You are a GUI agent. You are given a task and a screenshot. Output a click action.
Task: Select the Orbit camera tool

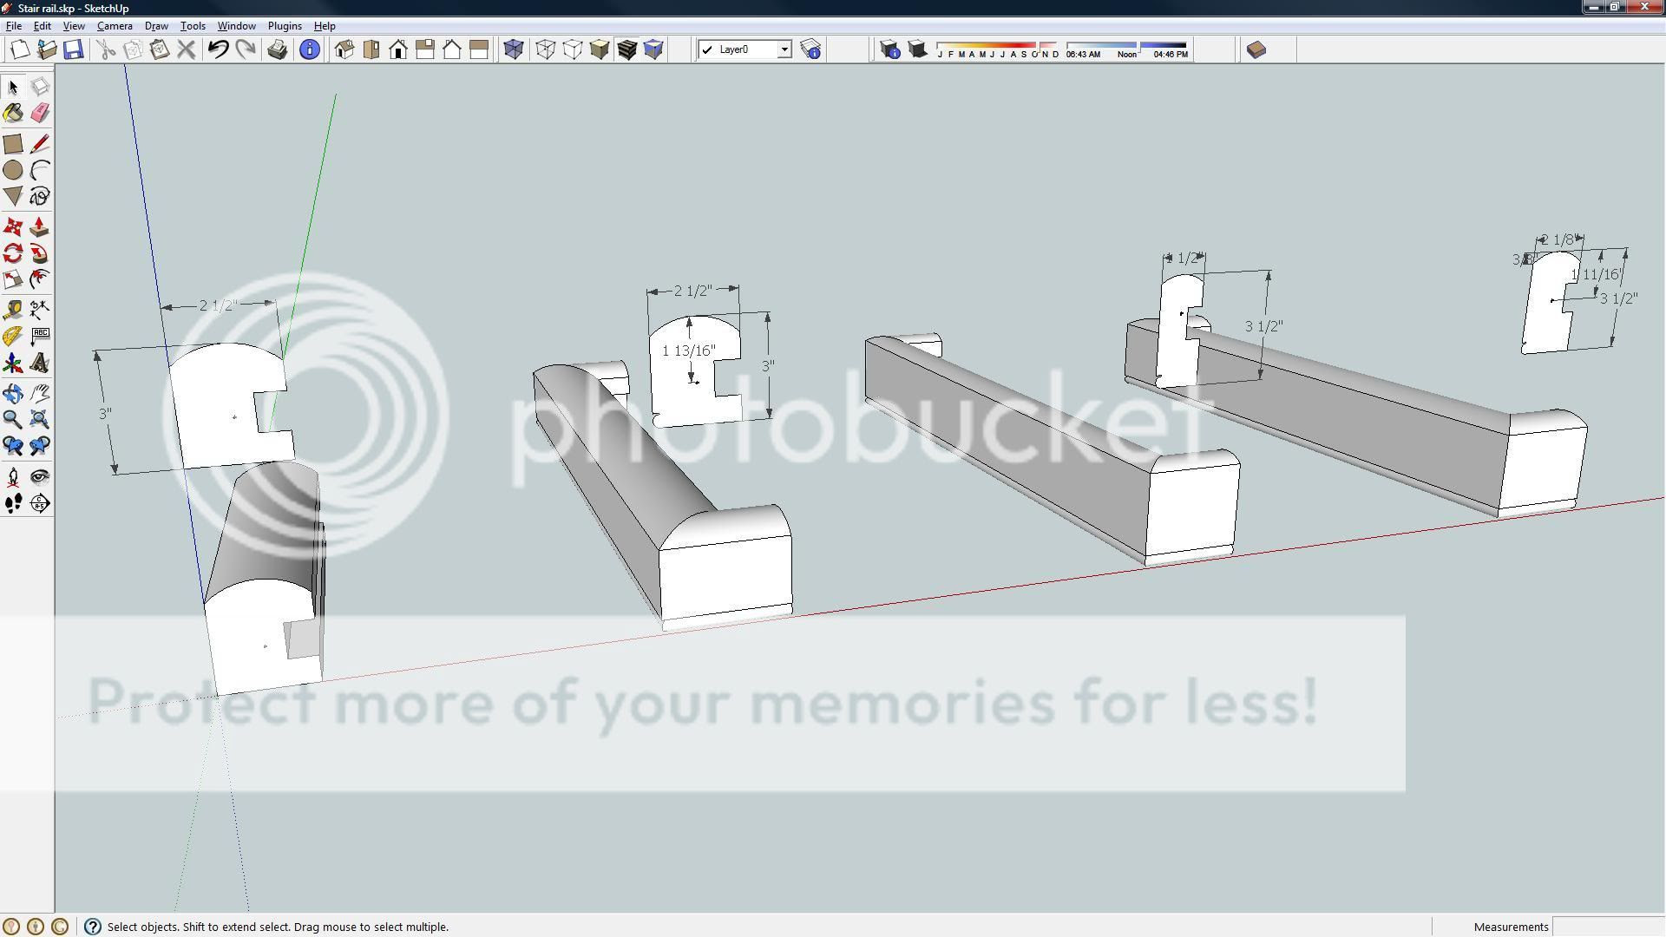click(x=13, y=393)
